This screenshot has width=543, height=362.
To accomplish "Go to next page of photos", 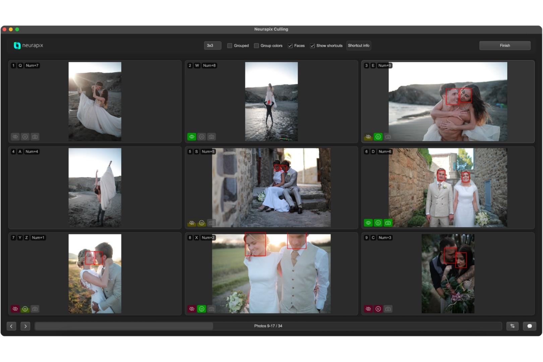I will click(x=25, y=326).
